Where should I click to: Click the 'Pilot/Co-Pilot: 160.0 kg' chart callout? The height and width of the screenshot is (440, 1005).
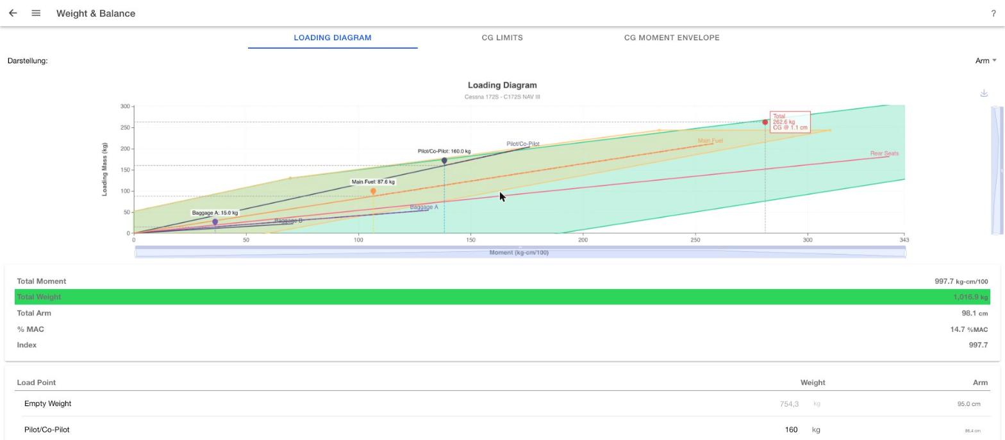(444, 152)
